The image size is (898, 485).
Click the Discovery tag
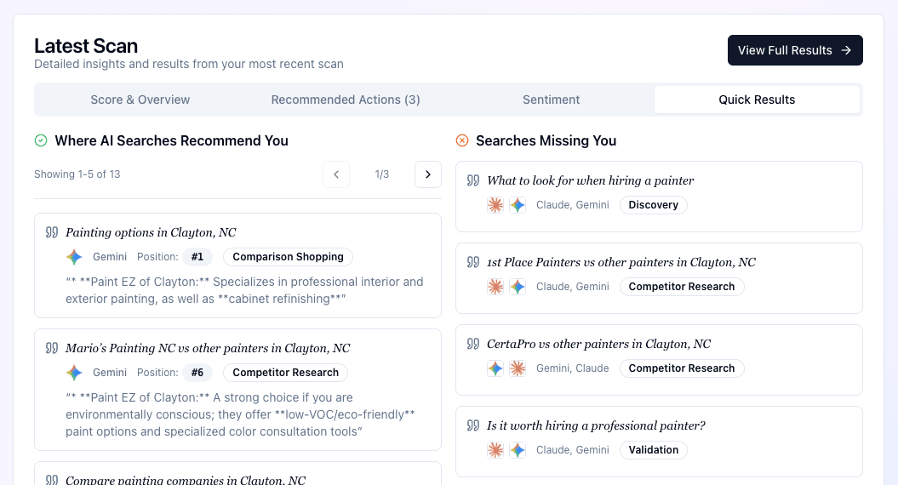pyautogui.click(x=654, y=205)
